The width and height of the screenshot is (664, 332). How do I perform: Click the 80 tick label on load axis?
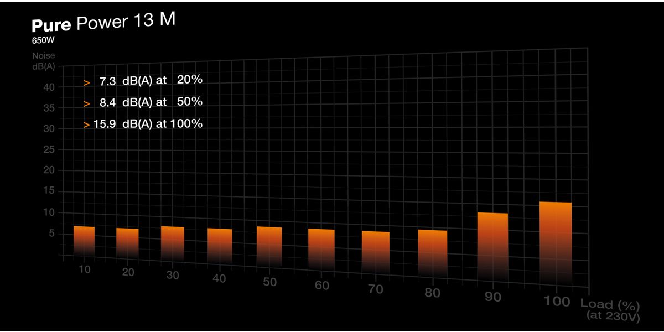tap(433, 293)
